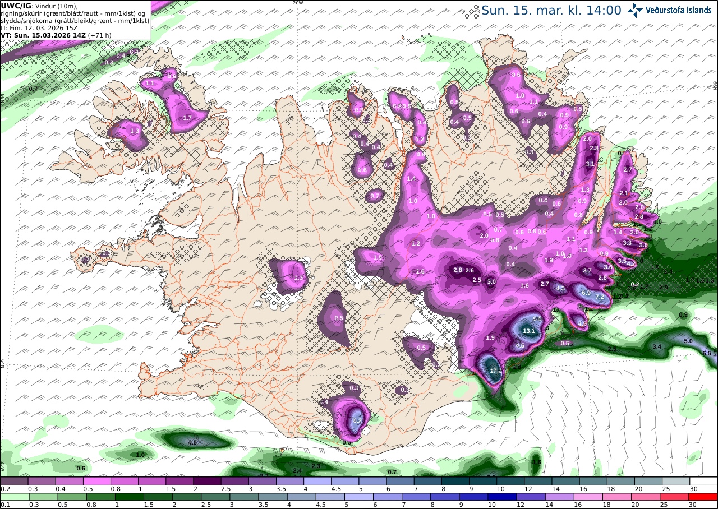Click the 3.1 value in north-east Iceland

click(x=590, y=164)
